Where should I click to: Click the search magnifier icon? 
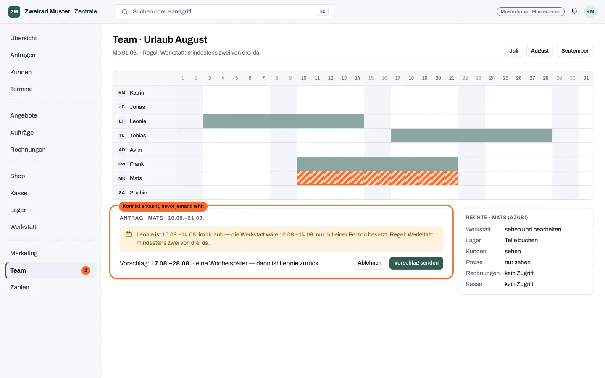125,12
